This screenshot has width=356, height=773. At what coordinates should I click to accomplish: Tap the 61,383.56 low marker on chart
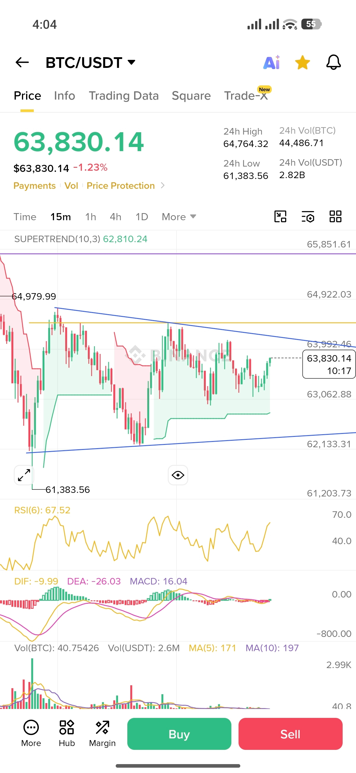[68, 490]
